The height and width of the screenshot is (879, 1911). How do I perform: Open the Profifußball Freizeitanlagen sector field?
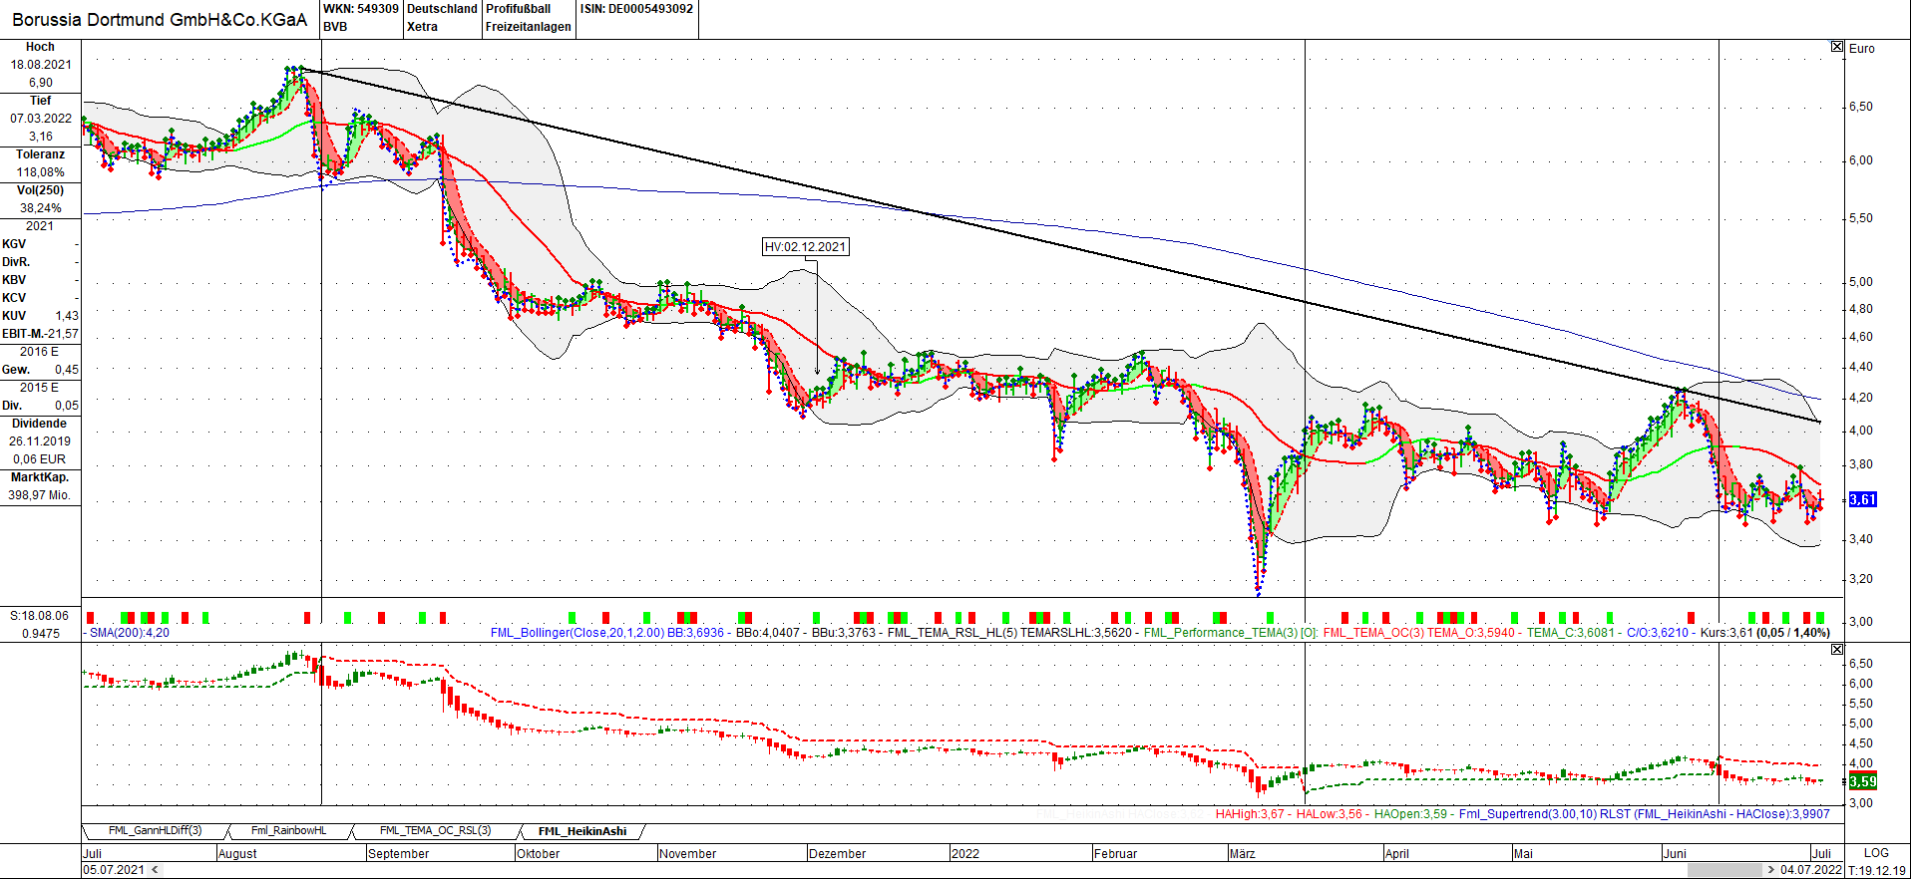point(528,18)
